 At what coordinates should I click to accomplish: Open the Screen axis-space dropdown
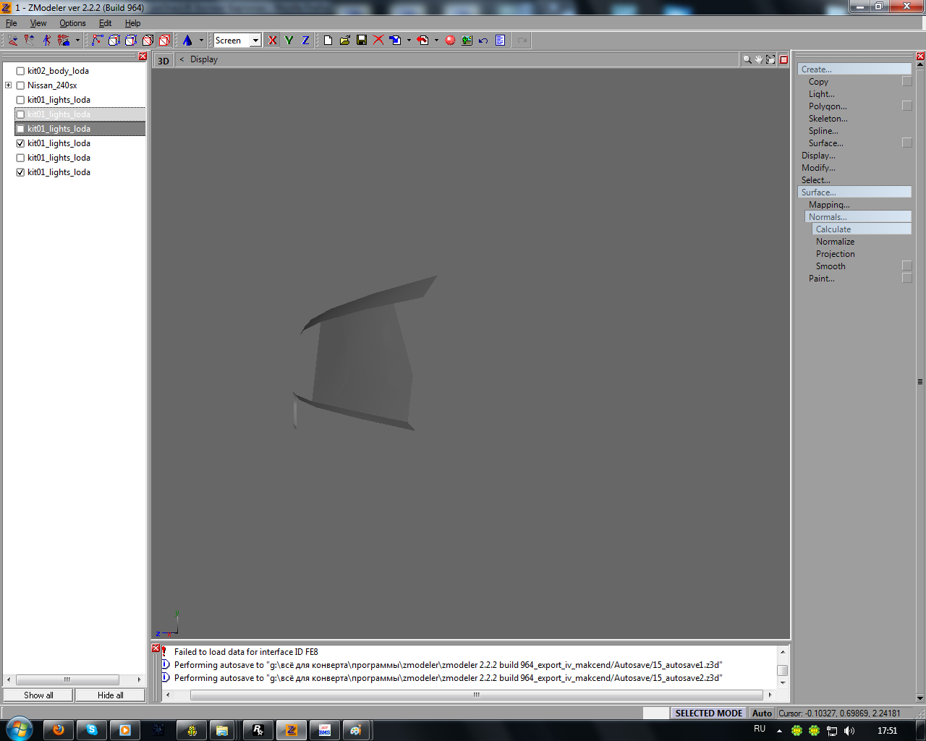tap(255, 41)
